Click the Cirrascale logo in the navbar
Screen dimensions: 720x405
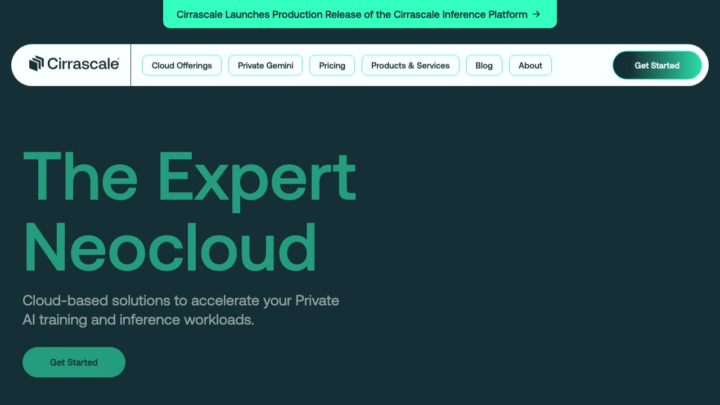click(x=74, y=64)
